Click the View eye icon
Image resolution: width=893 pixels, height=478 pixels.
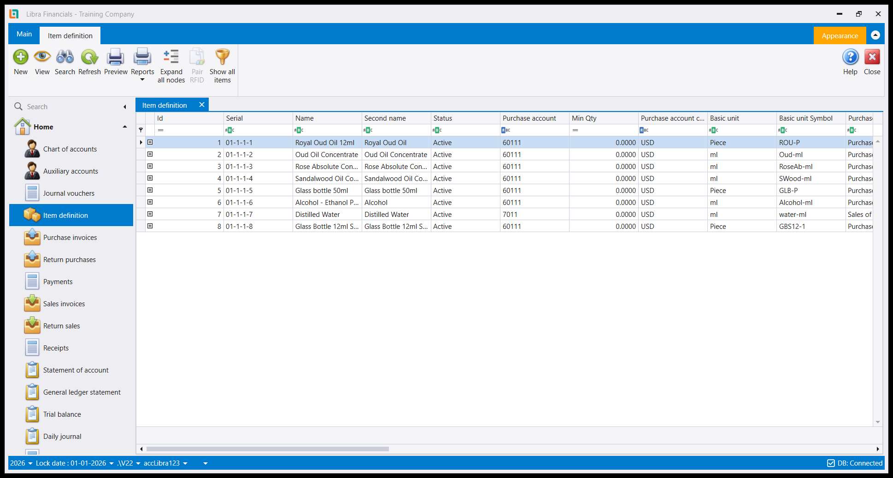coord(42,62)
